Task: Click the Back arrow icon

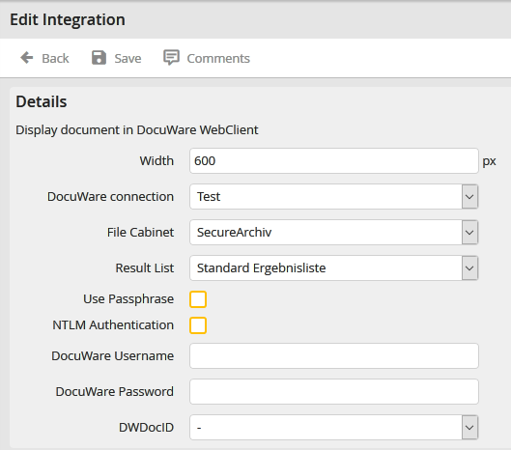Action: click(x=27, y=58)
